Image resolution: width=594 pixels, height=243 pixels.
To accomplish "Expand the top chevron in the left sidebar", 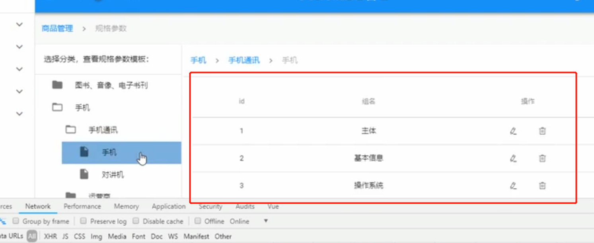I will click(19, 24).
